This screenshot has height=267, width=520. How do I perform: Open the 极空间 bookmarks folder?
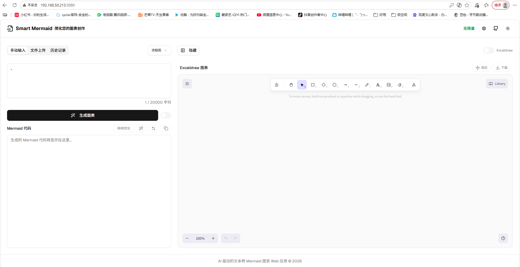click(x=399, y=15)
